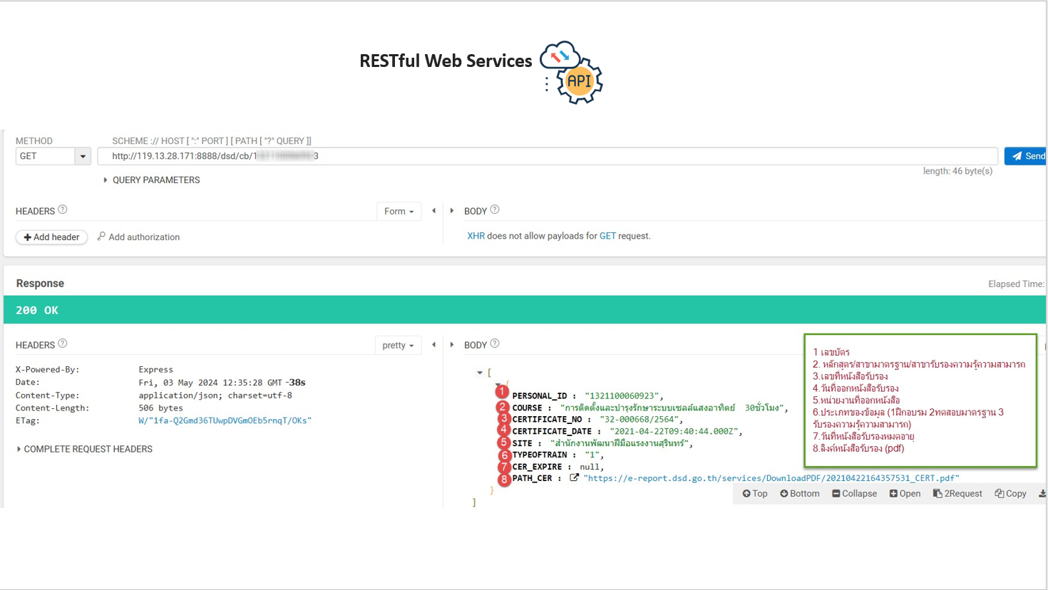The image size is (1048, 590).
Task: Open the response headers pretty dropdown
Action: (398, 346)
